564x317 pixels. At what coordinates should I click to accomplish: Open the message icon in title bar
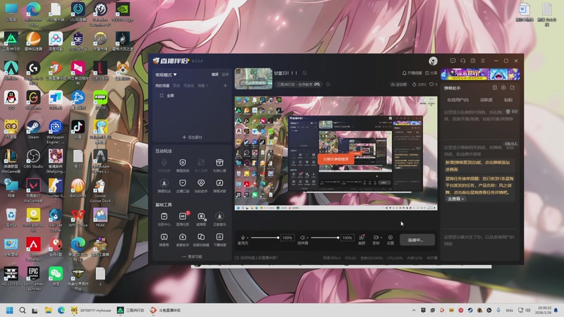[x=453, y=61]
